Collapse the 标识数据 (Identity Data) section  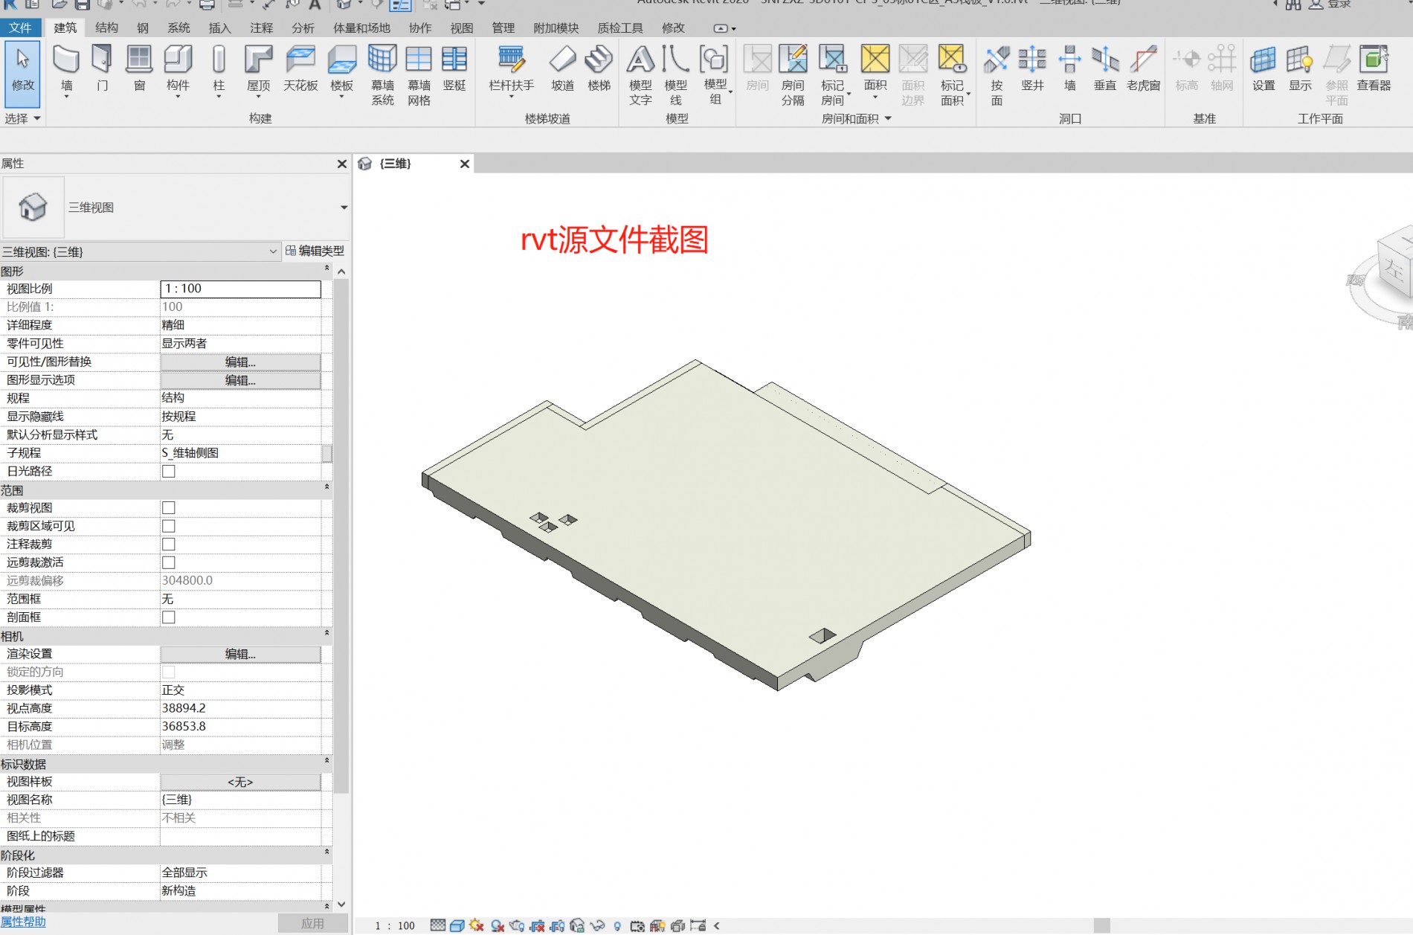326,762
